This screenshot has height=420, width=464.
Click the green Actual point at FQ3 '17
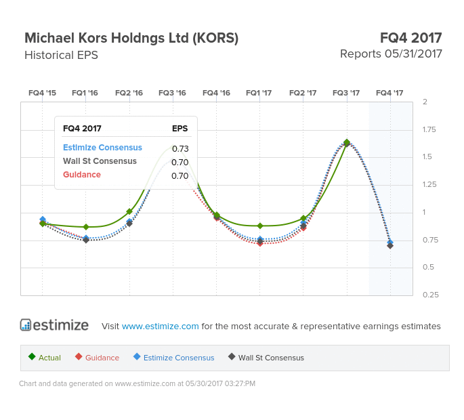347,142
